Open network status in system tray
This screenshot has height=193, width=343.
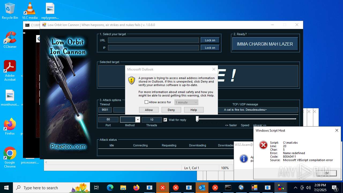[302, 188]
